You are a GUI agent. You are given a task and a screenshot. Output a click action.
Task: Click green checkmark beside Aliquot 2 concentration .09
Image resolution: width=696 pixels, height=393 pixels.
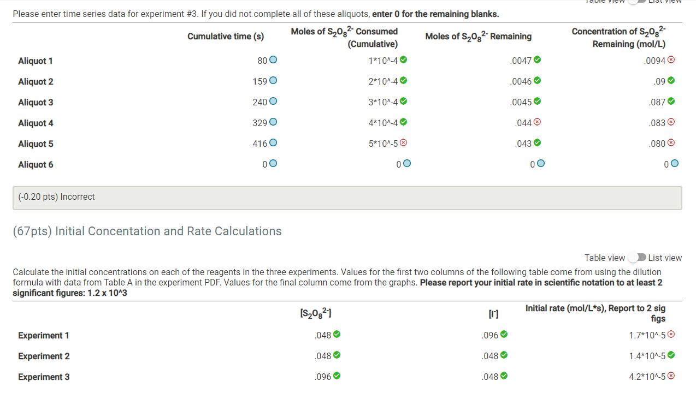click(671, 81)
